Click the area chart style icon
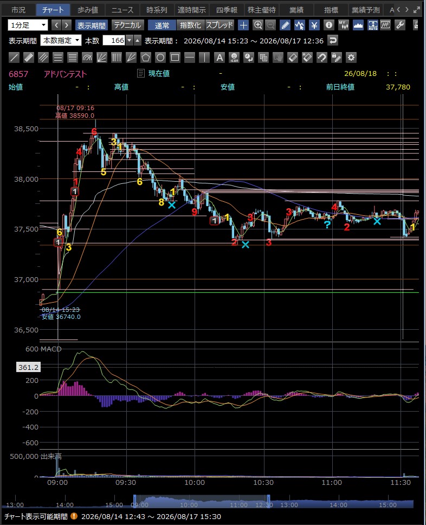Screen dimensions: 426x525 click(358, 25)
